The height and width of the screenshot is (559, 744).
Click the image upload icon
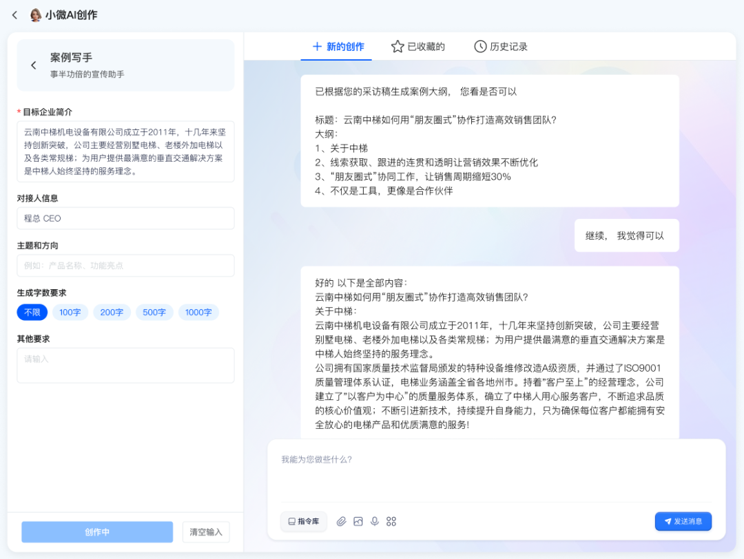tap(358, 521)
